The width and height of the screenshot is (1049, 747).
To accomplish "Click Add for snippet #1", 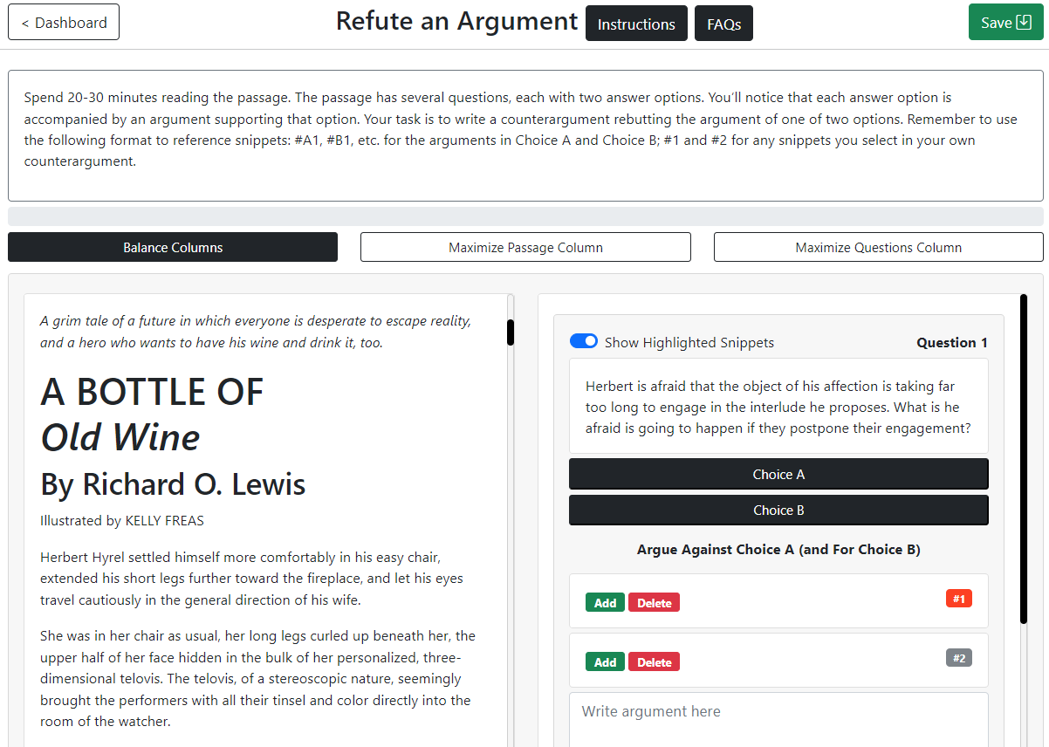I will [x=605, y=603].
